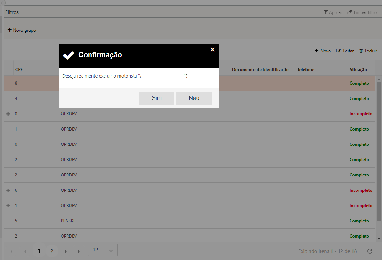Confirm deletion by clicking Sim

[x=156, y=98]
